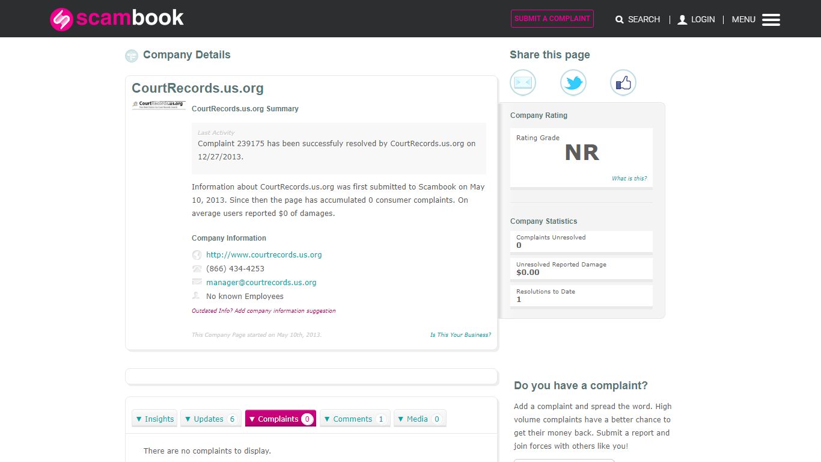Click Resolutions to Date statistic

click(581, 295)
